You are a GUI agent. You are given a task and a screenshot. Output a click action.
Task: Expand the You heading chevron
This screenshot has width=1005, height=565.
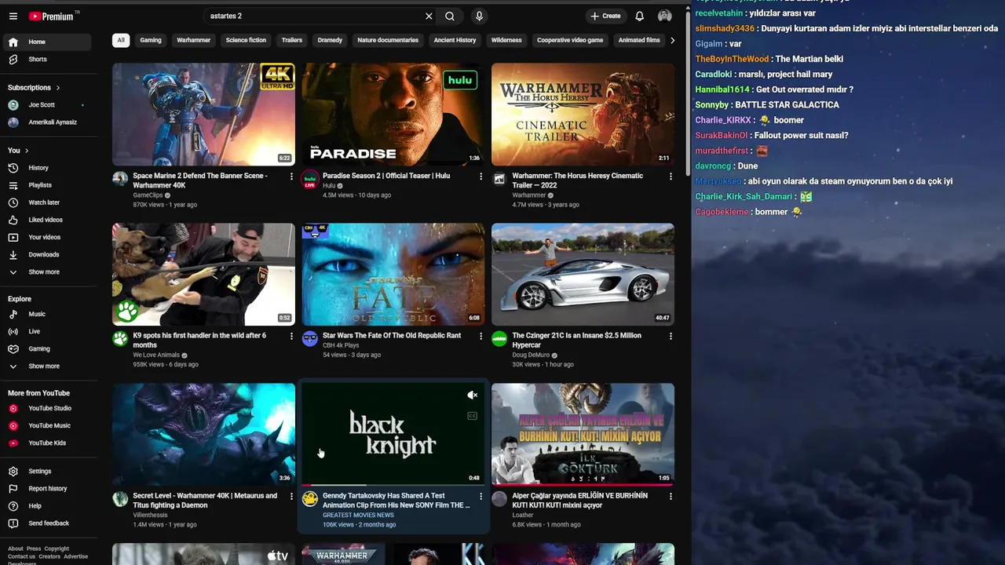[27, 151]
